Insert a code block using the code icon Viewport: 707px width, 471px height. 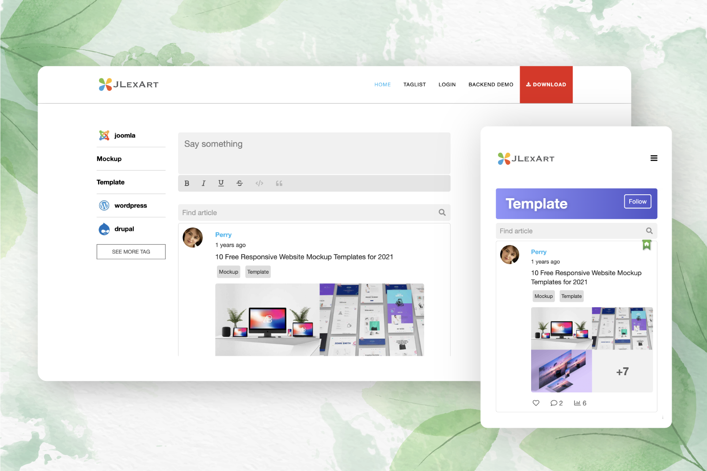[259, 183]
